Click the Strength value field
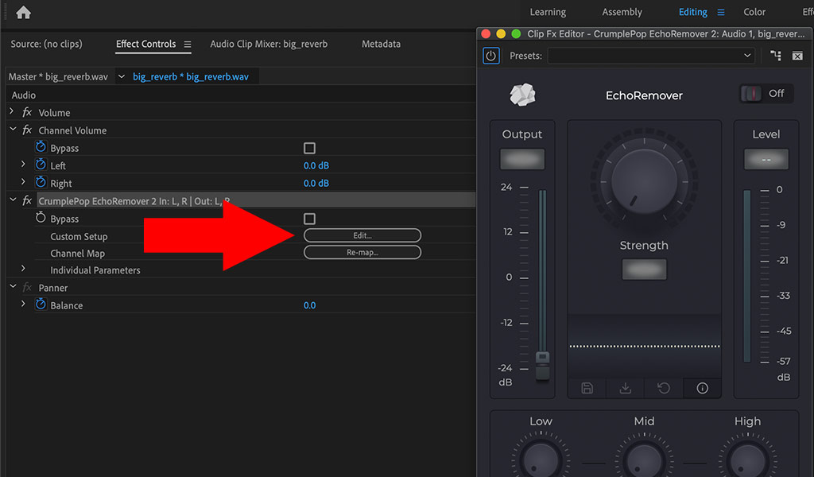The width and height of the screenshot is (814, 477). point(644,270)
